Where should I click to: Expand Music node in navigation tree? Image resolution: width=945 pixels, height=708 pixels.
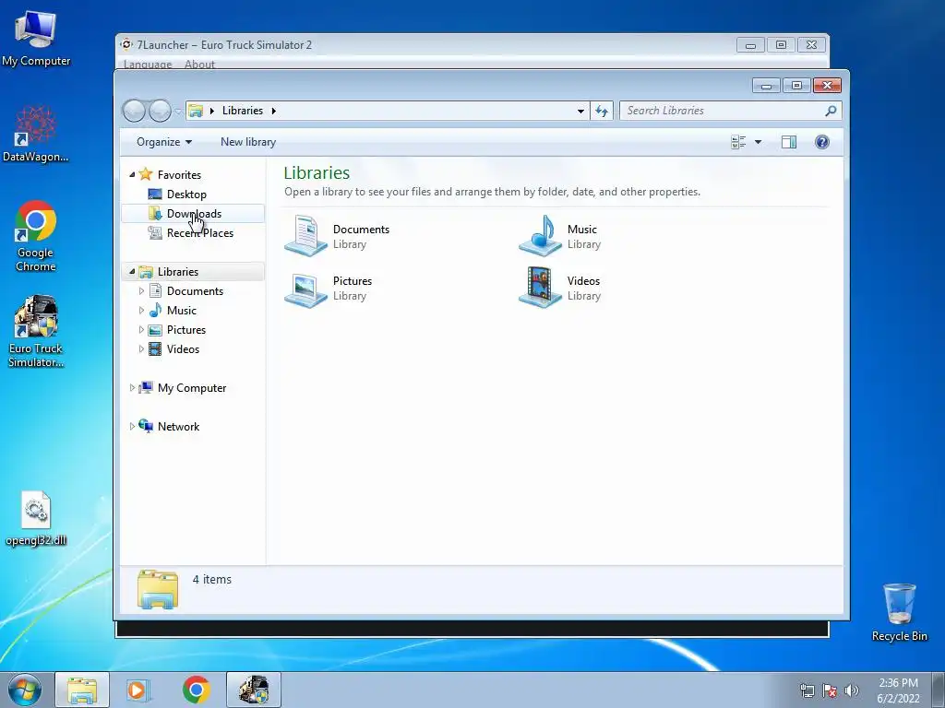[141, 310]
